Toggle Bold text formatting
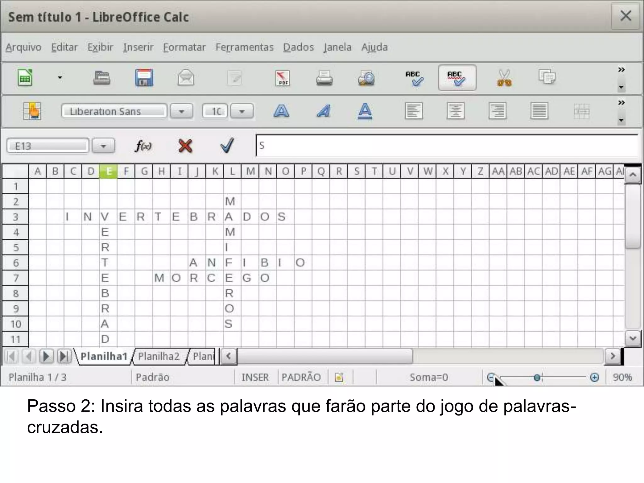This screenshot has width=644, height=483. pyautogui.click(x=281, y=111)
